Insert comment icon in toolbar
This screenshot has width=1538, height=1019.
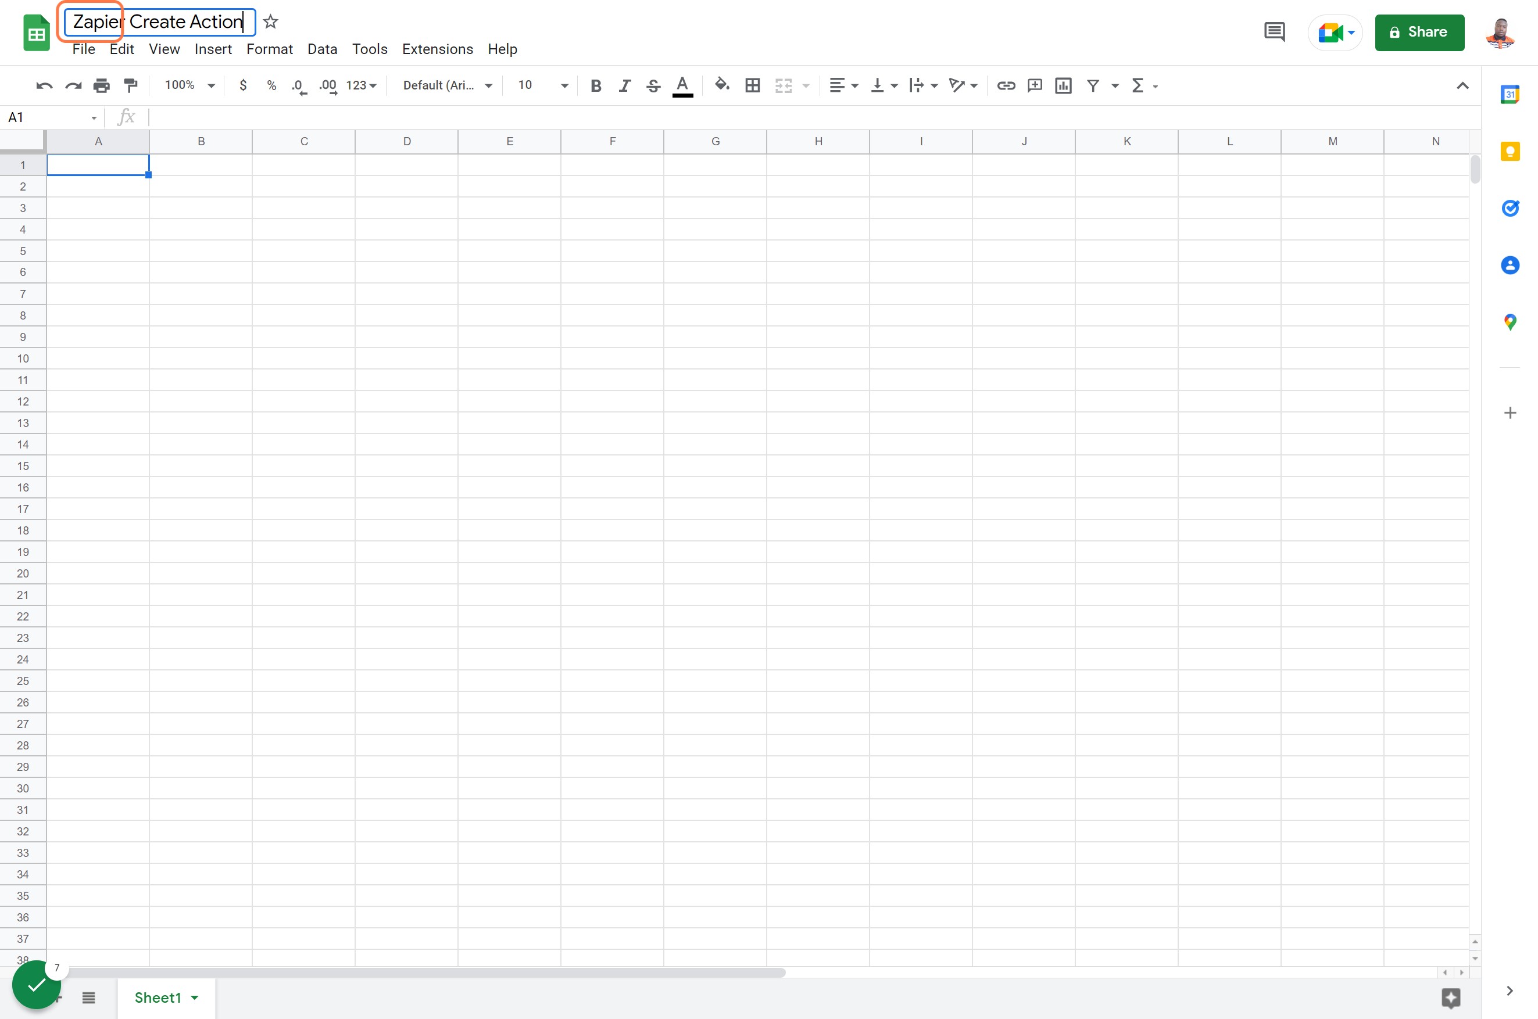coord(1034,85)
